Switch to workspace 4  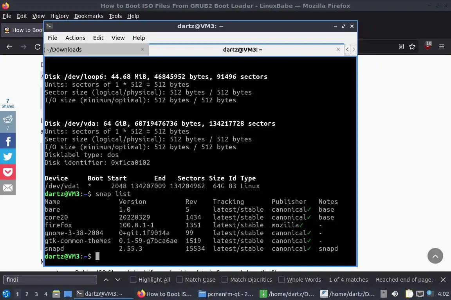pos(46,294)
